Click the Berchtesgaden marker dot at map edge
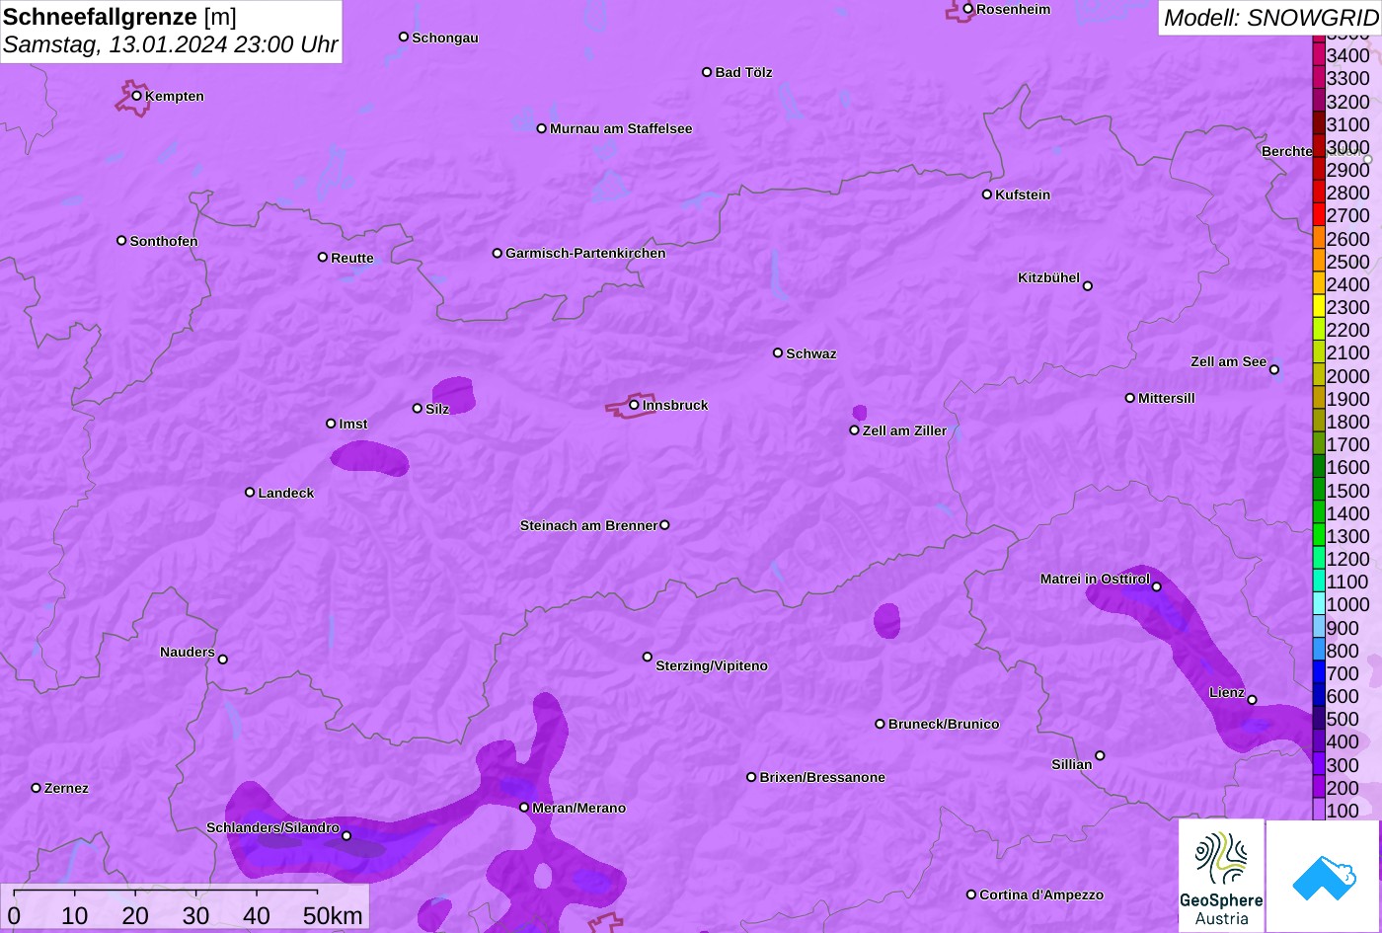 pyautogui.click(x=1368, y=159)
